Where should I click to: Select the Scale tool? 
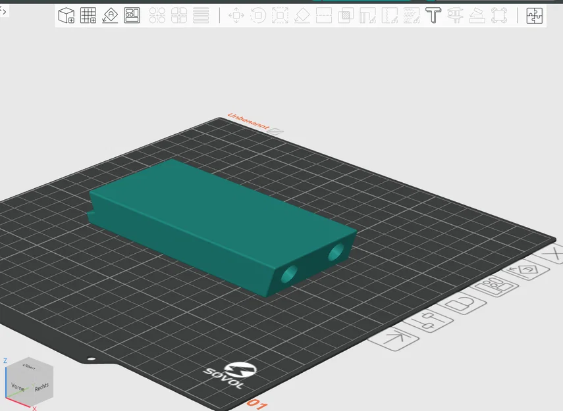[x=280, y=15]
